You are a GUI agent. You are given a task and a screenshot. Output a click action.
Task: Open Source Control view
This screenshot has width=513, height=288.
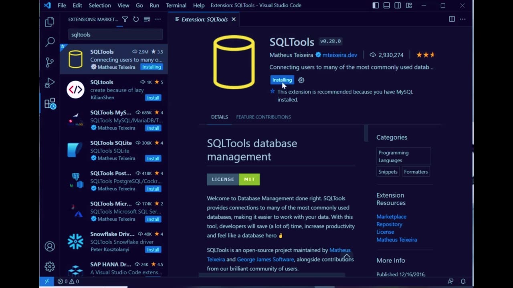pyautogui.click(x=50, y=62)
